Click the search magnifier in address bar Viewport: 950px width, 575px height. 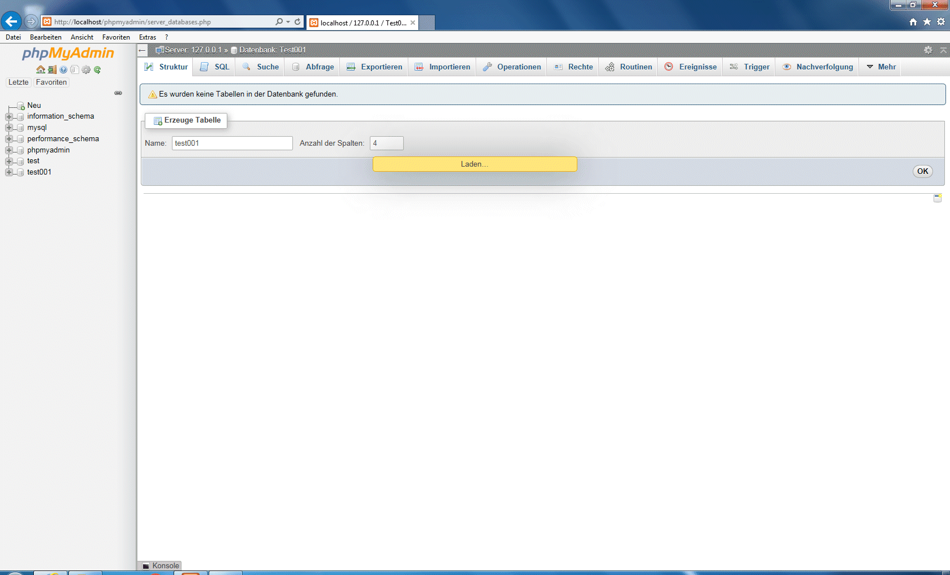[x=279, y=21]
